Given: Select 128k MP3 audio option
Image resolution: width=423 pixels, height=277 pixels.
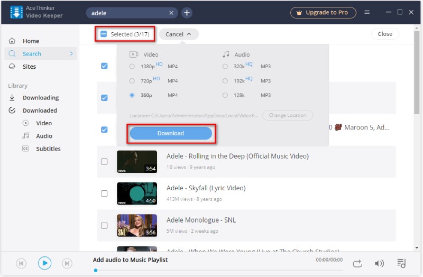Looking at the screenshot, I should click(225, 95).
